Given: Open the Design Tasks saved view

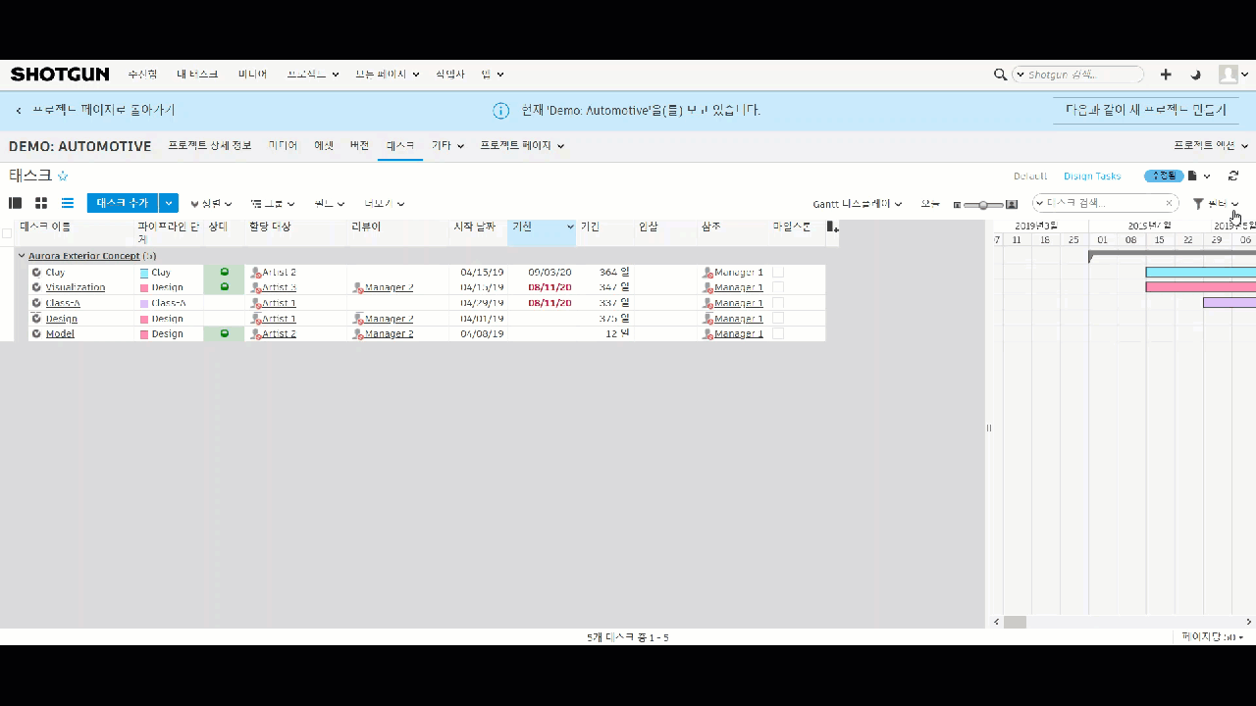Looking at the screenshot, I should [x=1092, y=176].
